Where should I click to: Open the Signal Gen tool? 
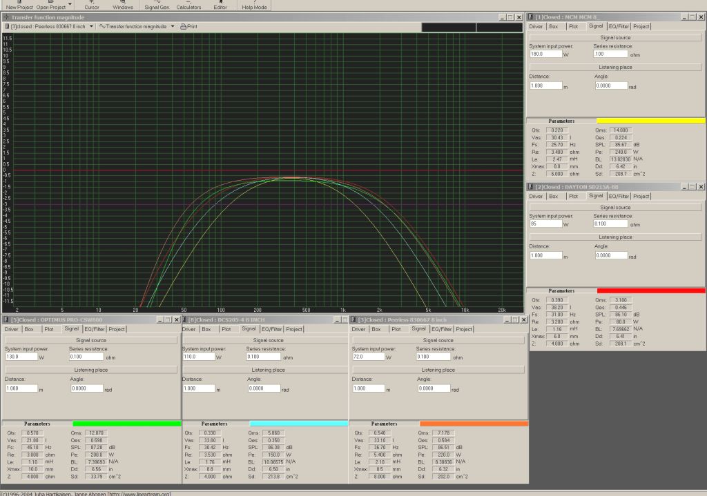click(157, 6)
